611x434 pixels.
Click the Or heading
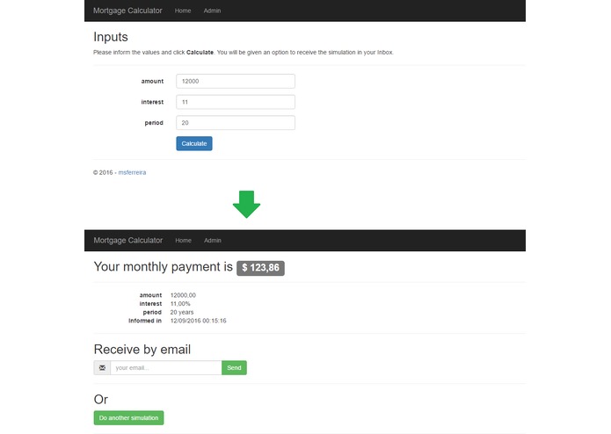pyautogui.click(x=101, y=400)
